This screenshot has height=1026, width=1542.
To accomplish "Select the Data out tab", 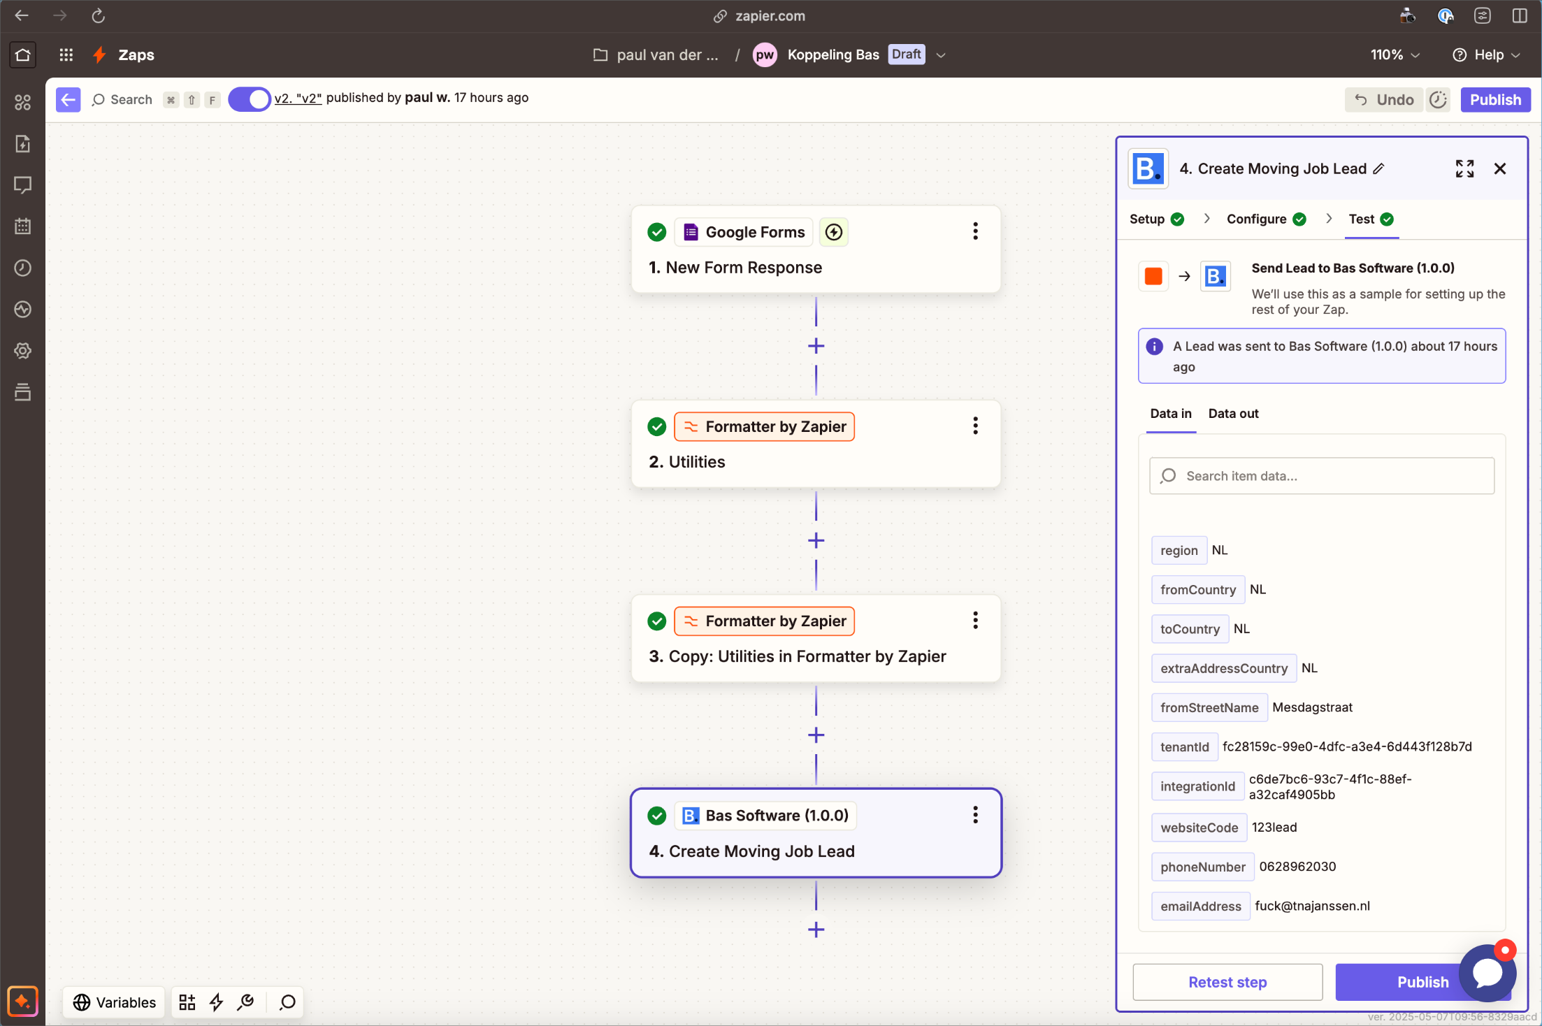I will (x=1233, y=413).
